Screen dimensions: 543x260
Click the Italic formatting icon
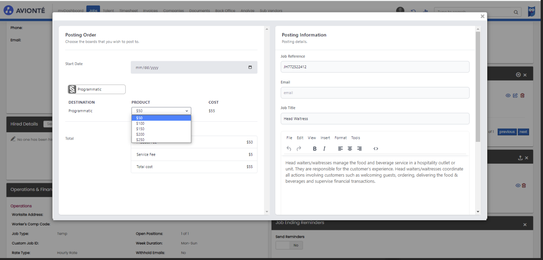tap(324, 149)
